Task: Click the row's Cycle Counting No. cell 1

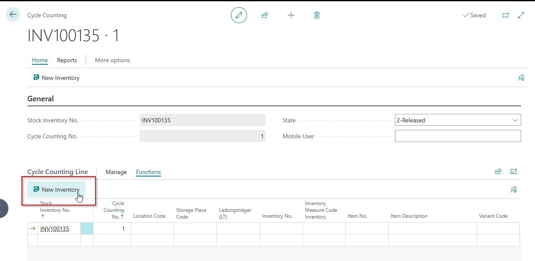Action: [112, 229]
